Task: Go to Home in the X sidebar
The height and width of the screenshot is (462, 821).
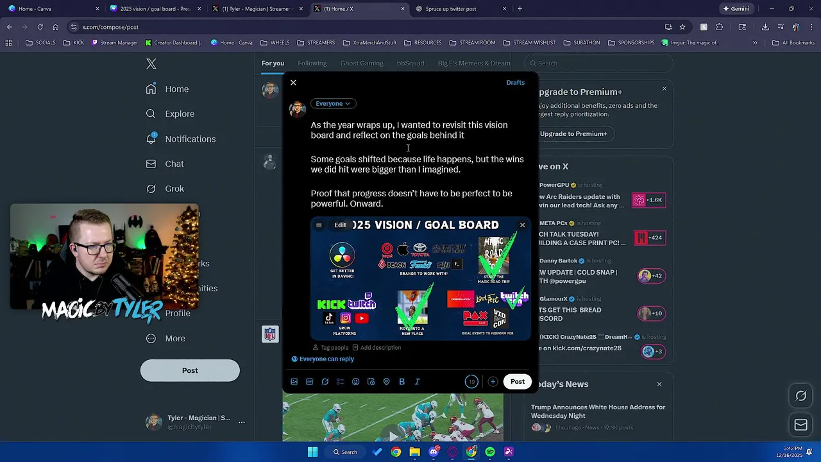Action: click(x=167, y=89)
